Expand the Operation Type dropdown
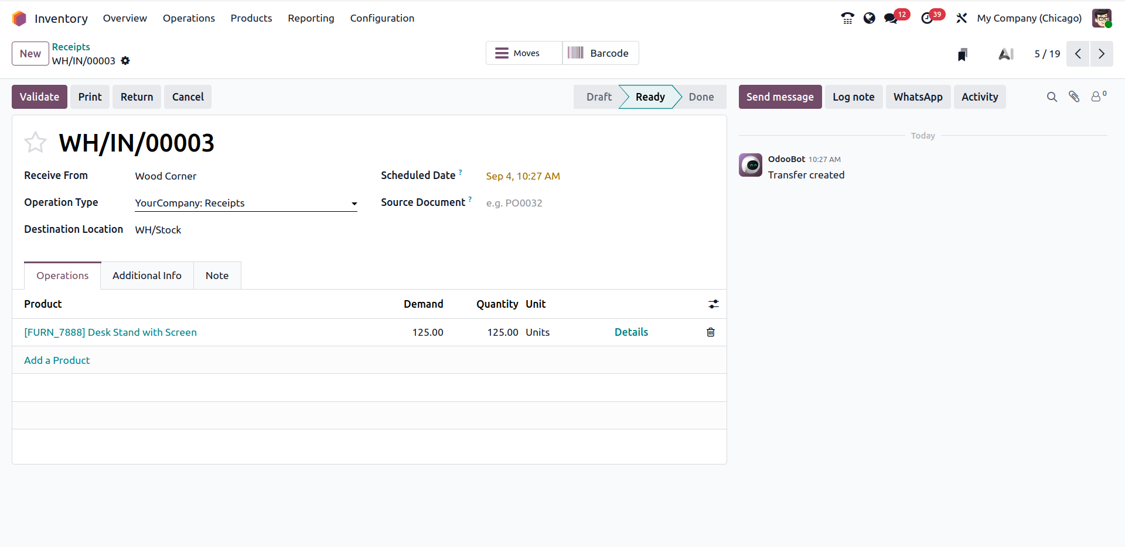1125x547 pixels. point(354,204)
